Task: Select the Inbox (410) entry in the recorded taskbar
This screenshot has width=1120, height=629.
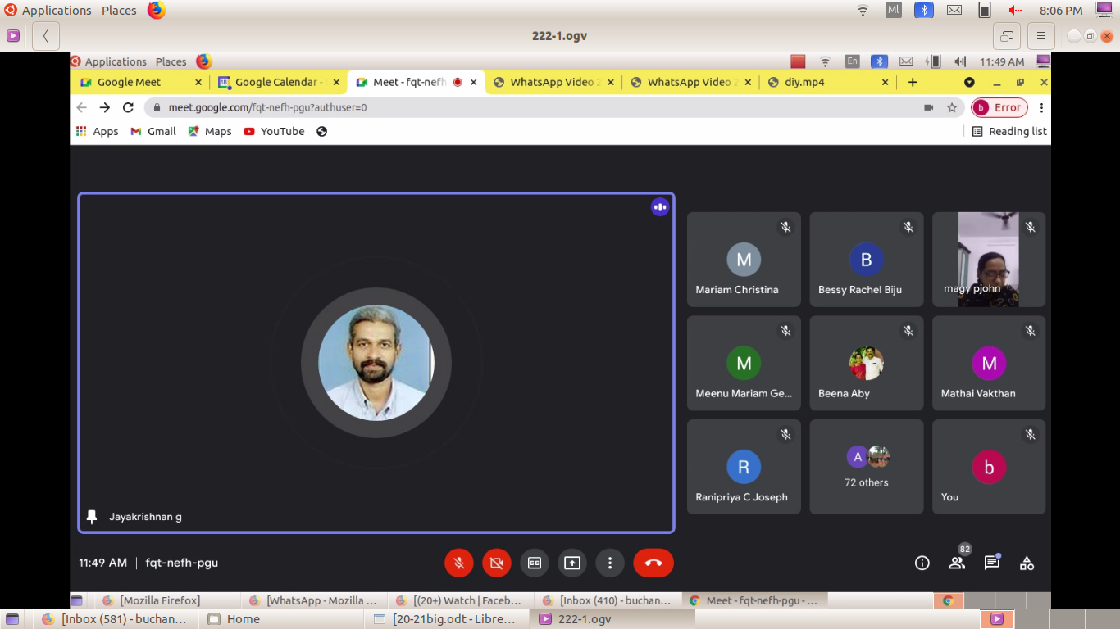Action: (x=607, y=600)
